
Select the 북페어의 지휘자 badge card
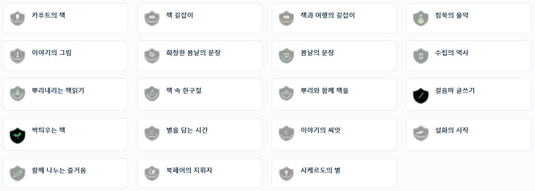click(x=200, y=173)
